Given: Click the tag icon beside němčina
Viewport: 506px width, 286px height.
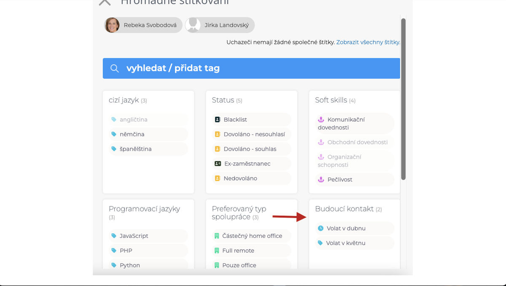Looking at the screenshot, I should [x=114, y=134].
